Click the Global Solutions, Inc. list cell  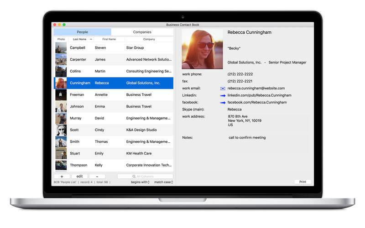coord(143,83)
